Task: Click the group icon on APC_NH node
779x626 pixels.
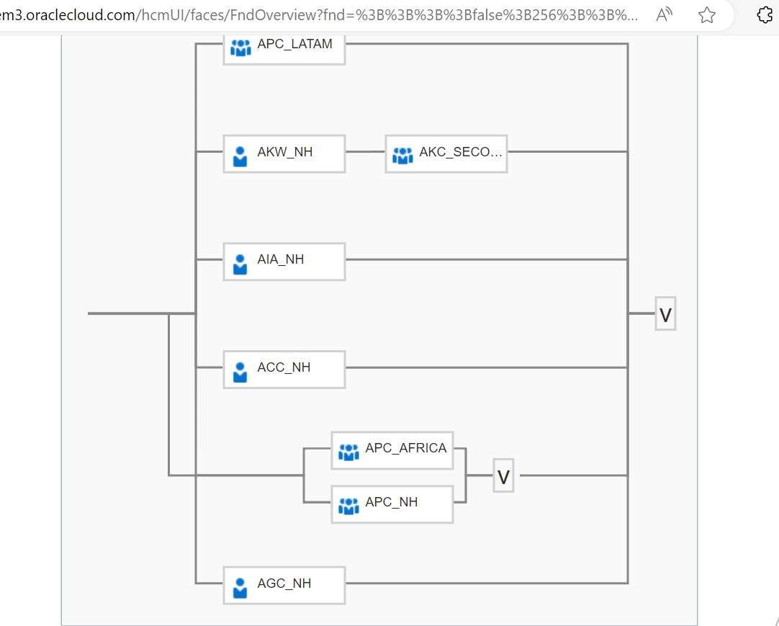Action: [348, 504]
